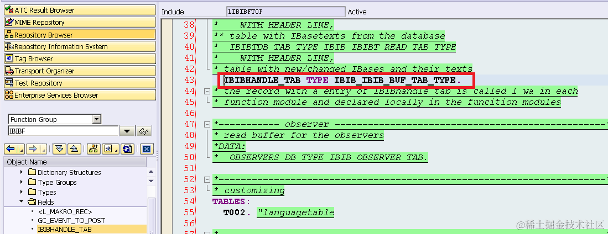This screenshot has width=608, height=234.
Task: Click the "*DATA:" comment on line 49
Action: tap(229, 146)
